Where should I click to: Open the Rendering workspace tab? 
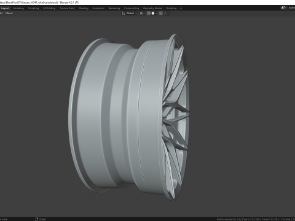point(114,9)
